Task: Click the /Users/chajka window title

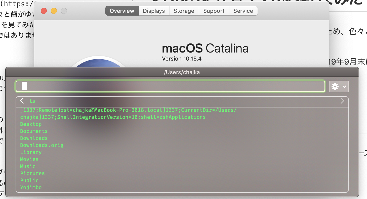Action: [x=182, y=72]
